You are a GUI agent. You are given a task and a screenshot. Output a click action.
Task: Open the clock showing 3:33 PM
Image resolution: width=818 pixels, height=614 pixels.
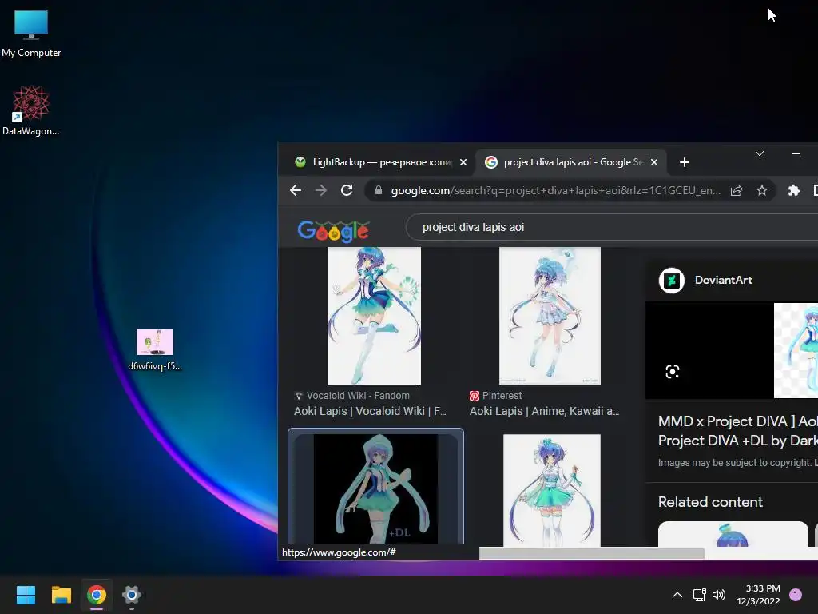(759, 595)
